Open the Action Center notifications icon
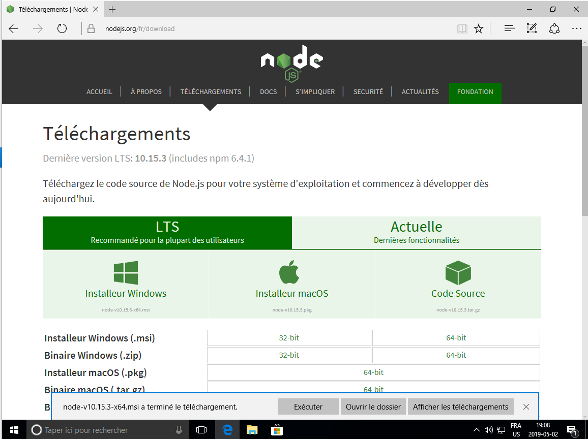The width and height of the screenshot is (588, 439). [572, 430]
